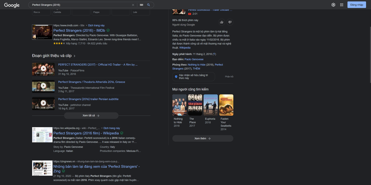This screenshot has height=185, width=371.
Task: Open Thodoris Atheridis 2016, Greece video link
Action: [92, 82]
